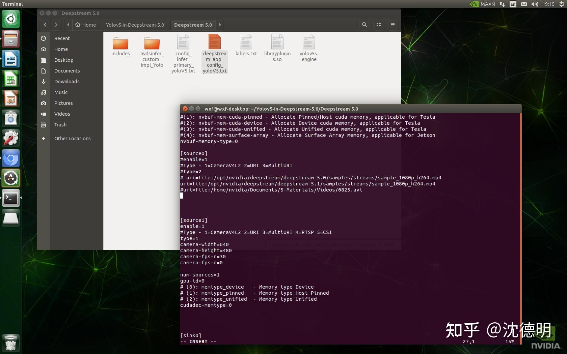Screen dimensions: 567x354
Task: Open the En keyboard input indicator
Action: 513,4
